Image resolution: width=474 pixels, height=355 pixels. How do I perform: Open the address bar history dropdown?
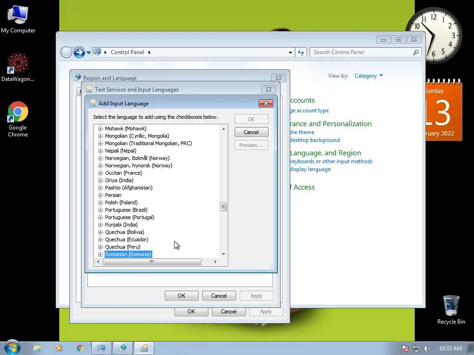pyautogui.click(x=290, y=53)
